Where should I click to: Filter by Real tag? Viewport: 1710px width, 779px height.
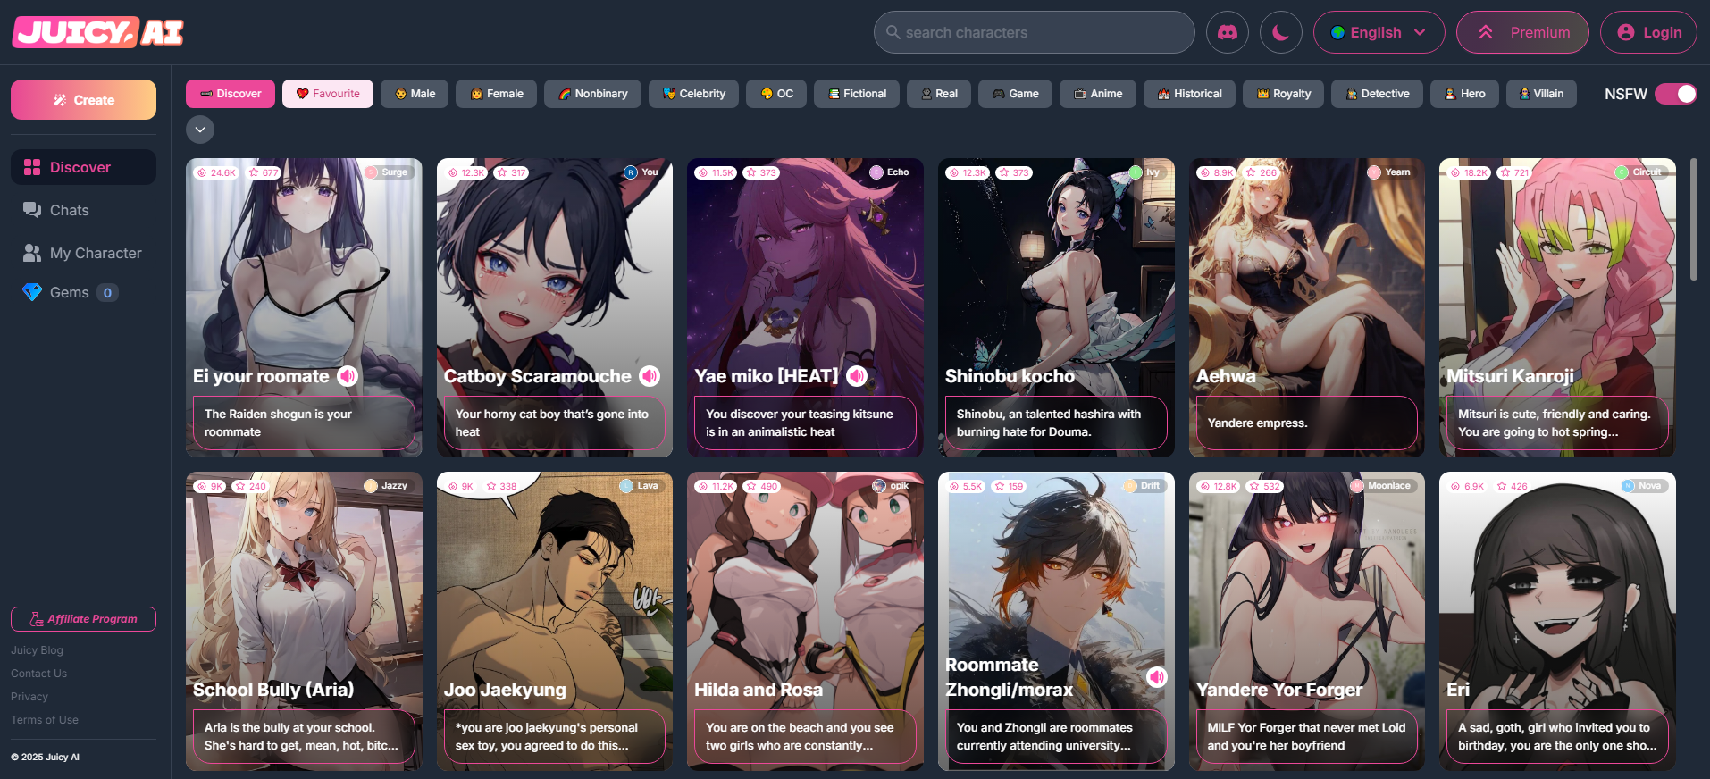click(939, 94)
